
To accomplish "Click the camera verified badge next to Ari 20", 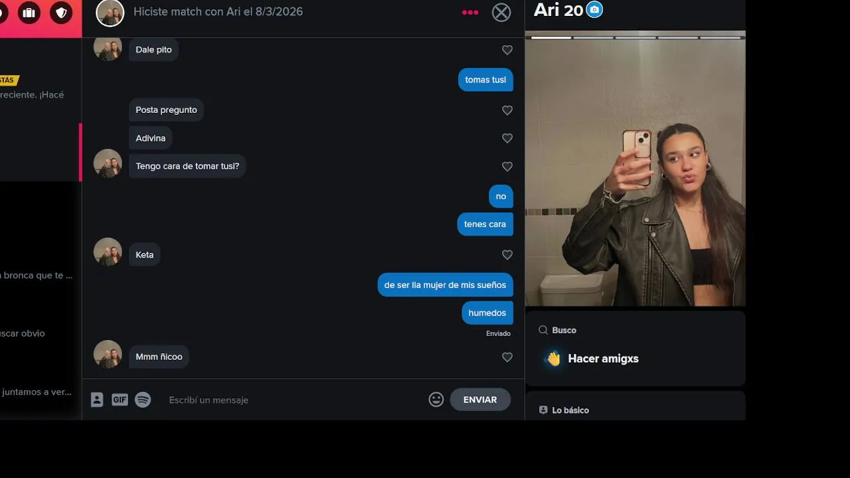I will click(594, 10).
